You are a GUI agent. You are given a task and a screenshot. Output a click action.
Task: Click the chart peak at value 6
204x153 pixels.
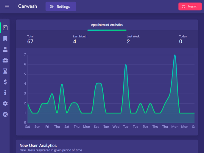coord(126,65)
